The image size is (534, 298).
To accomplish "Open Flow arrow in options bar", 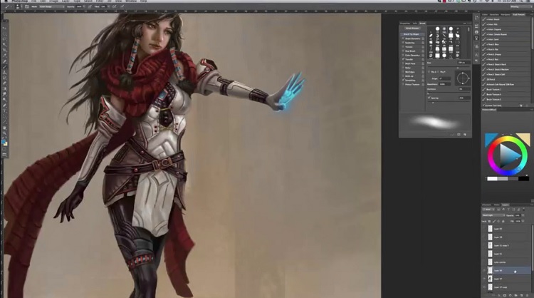I will click(108, 6).
